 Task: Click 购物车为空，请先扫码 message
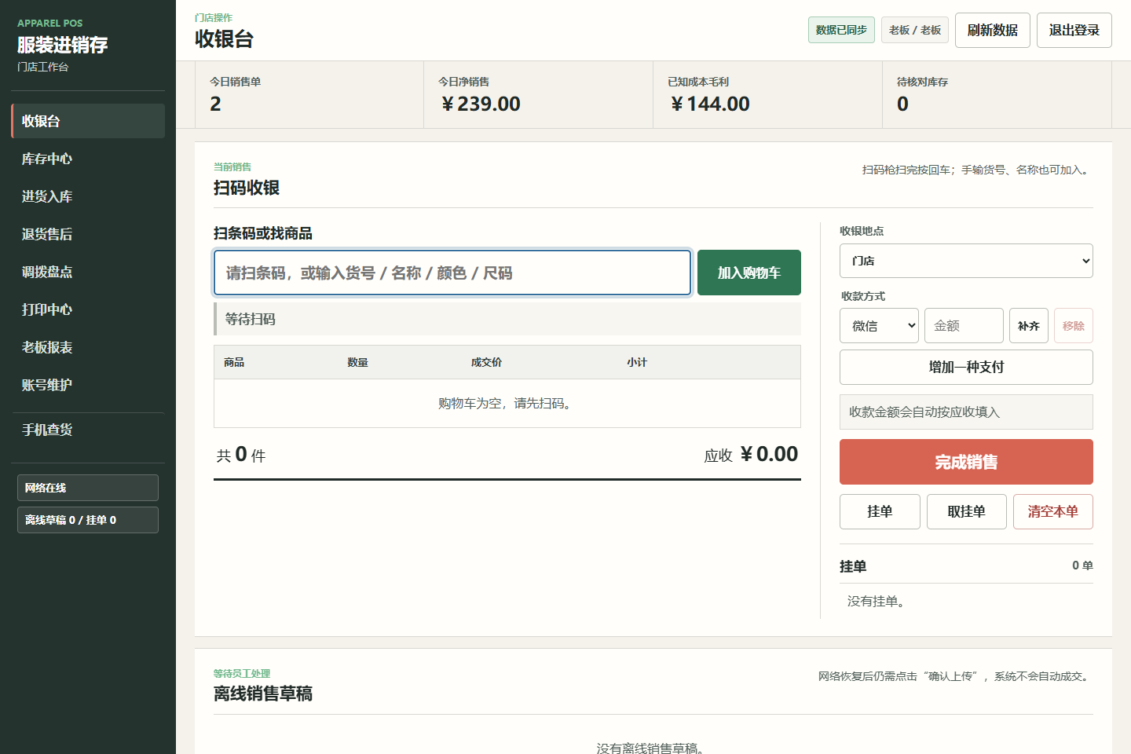click(507, 403)
